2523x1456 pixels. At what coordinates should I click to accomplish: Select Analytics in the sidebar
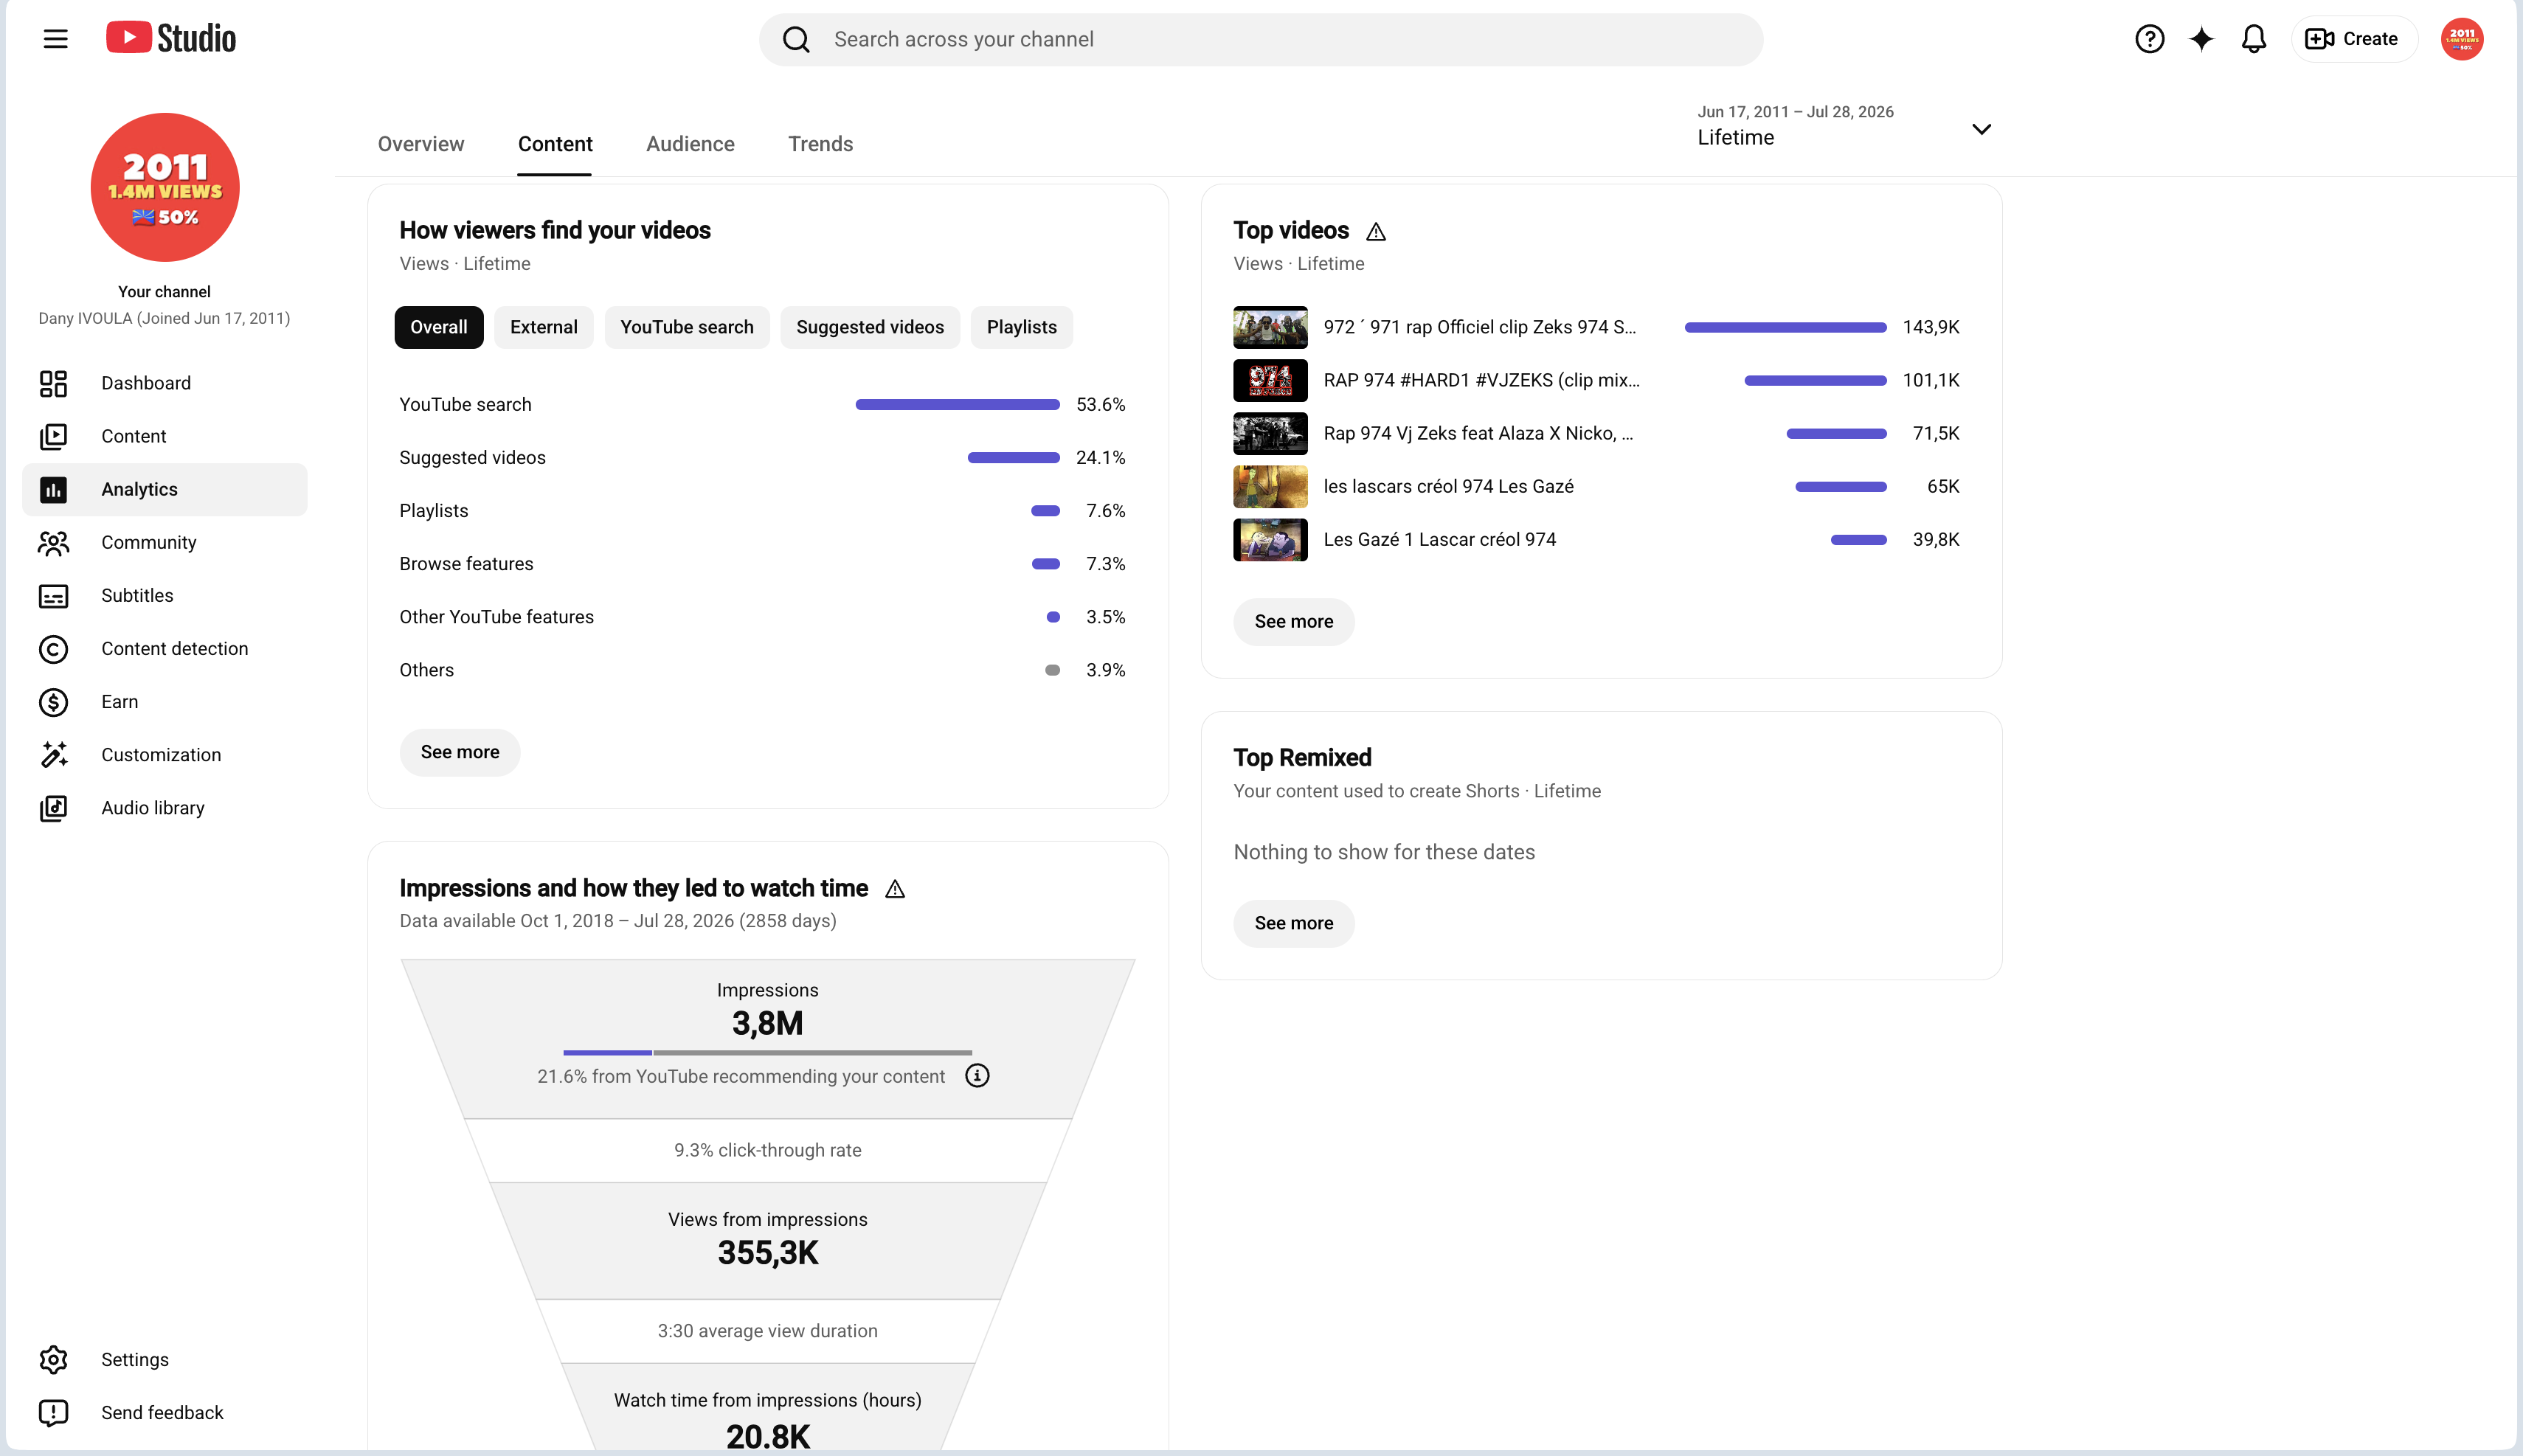(x=165, y=489)
